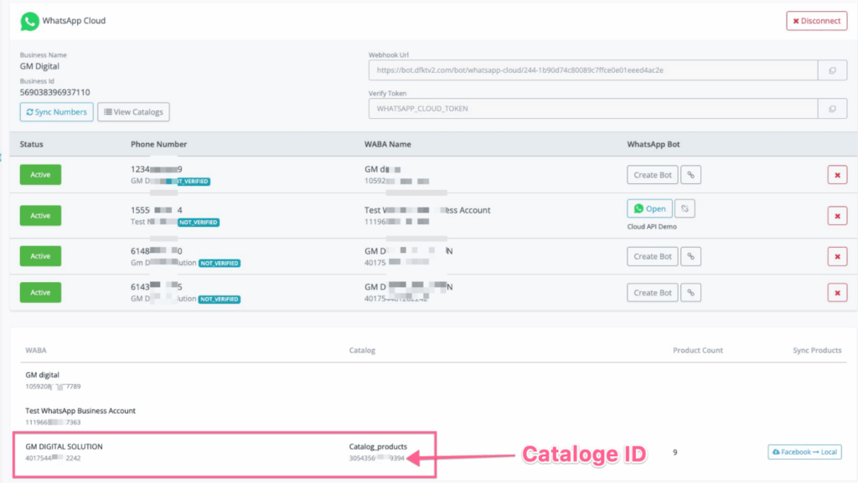Copy the Webhook Url value
This screenshot has width=858, height=483.
click(x=832, y=70)
